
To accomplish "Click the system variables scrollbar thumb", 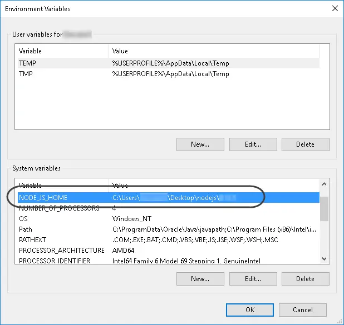I will [x=325, y=209].
